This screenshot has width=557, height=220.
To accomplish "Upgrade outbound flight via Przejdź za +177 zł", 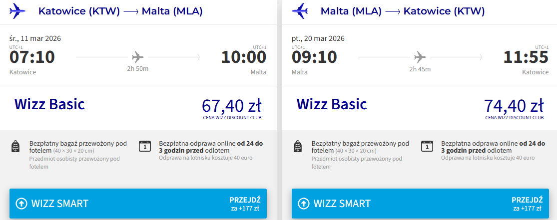I will 244,203.
